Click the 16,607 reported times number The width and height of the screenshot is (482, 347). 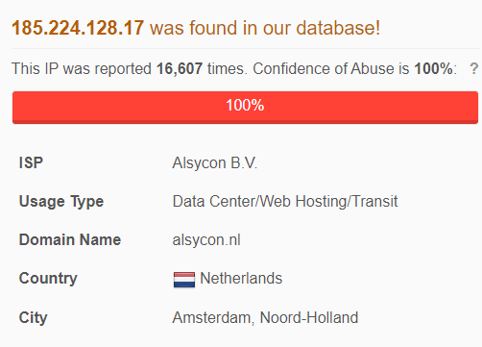click(x=180, y=68)
